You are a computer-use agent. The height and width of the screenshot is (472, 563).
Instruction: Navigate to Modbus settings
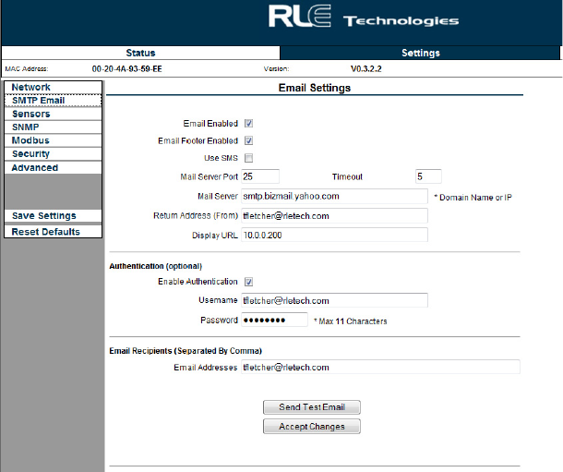pos(30,140)
